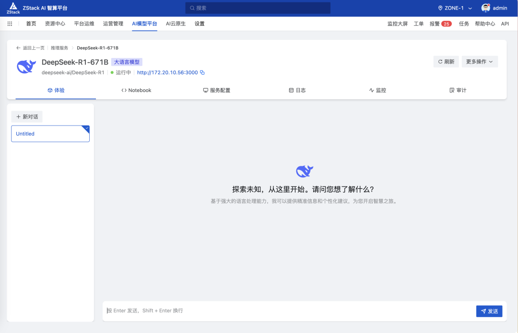The image size is (518, 333).
Task: Open 资源中心 menu
Action: [55, 24]
